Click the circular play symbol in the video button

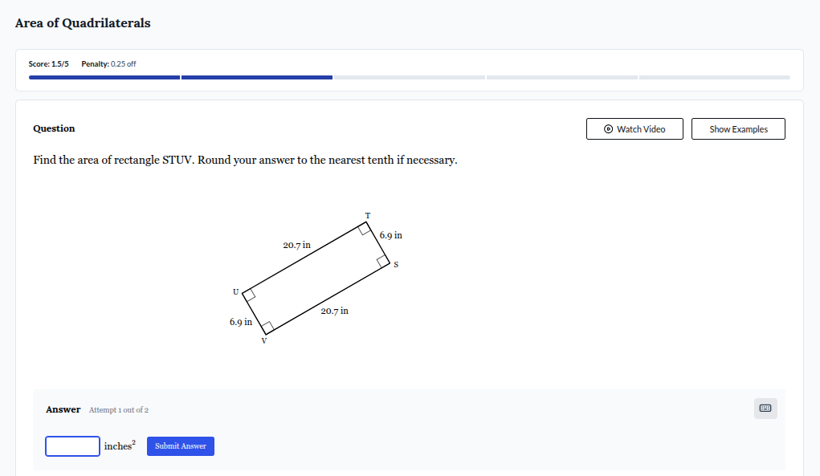606,128
